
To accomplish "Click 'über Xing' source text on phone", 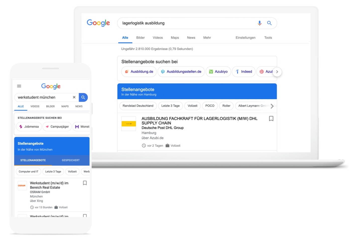I will 36,201.
